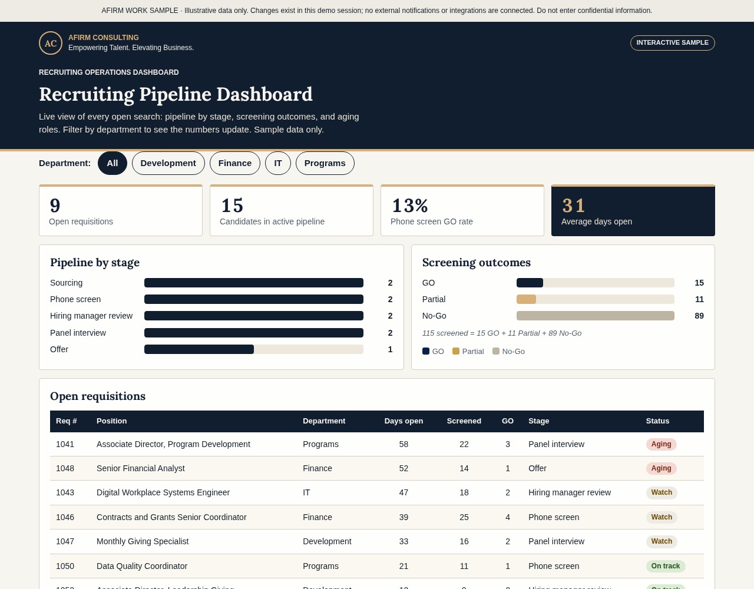Select the Hiring manager review pipeline bar
Viewport: 754px width, 589px height.
pyautogui.click(x=254, y=316)
